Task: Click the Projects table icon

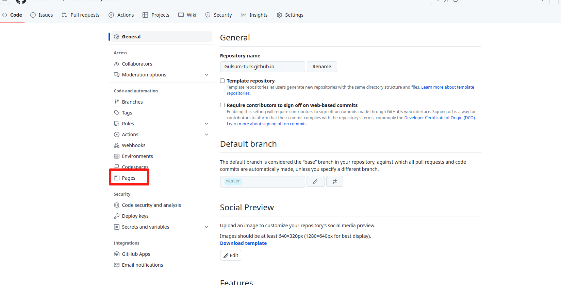Action: click(x=145, y=15)
